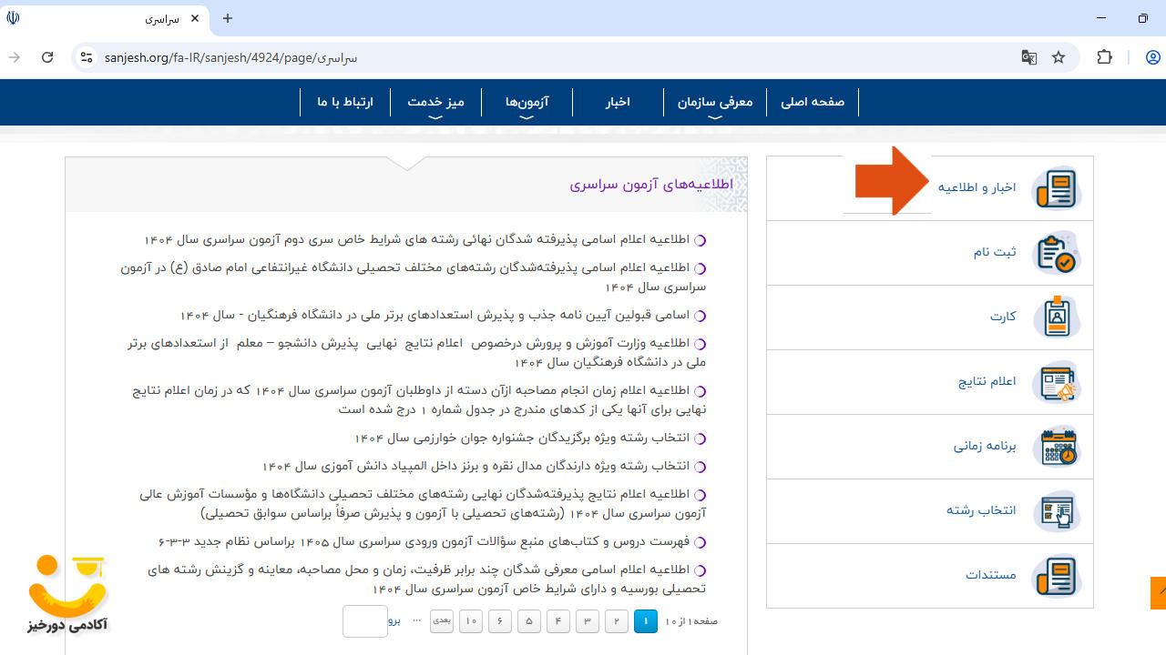Open the ارتباط با ما menu item
Image resolution: width=1166 pixels, height=655 pixels.
[x=345, y=102]
